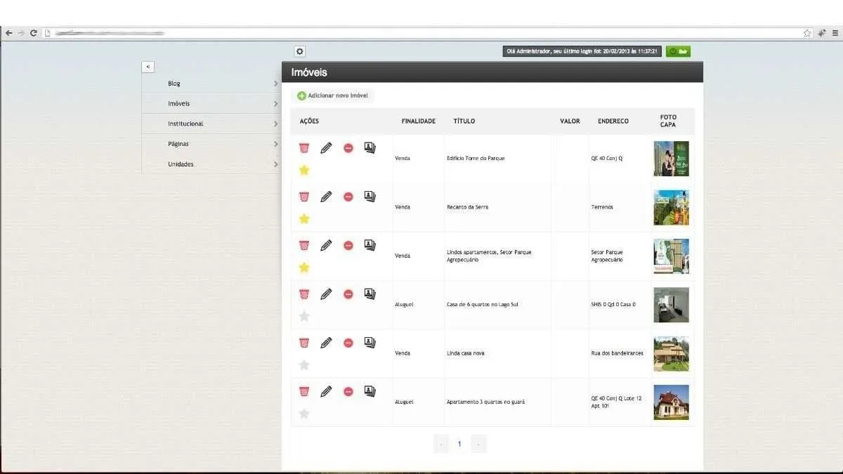Open settings gear above Imóveis panel

(300, 51)
